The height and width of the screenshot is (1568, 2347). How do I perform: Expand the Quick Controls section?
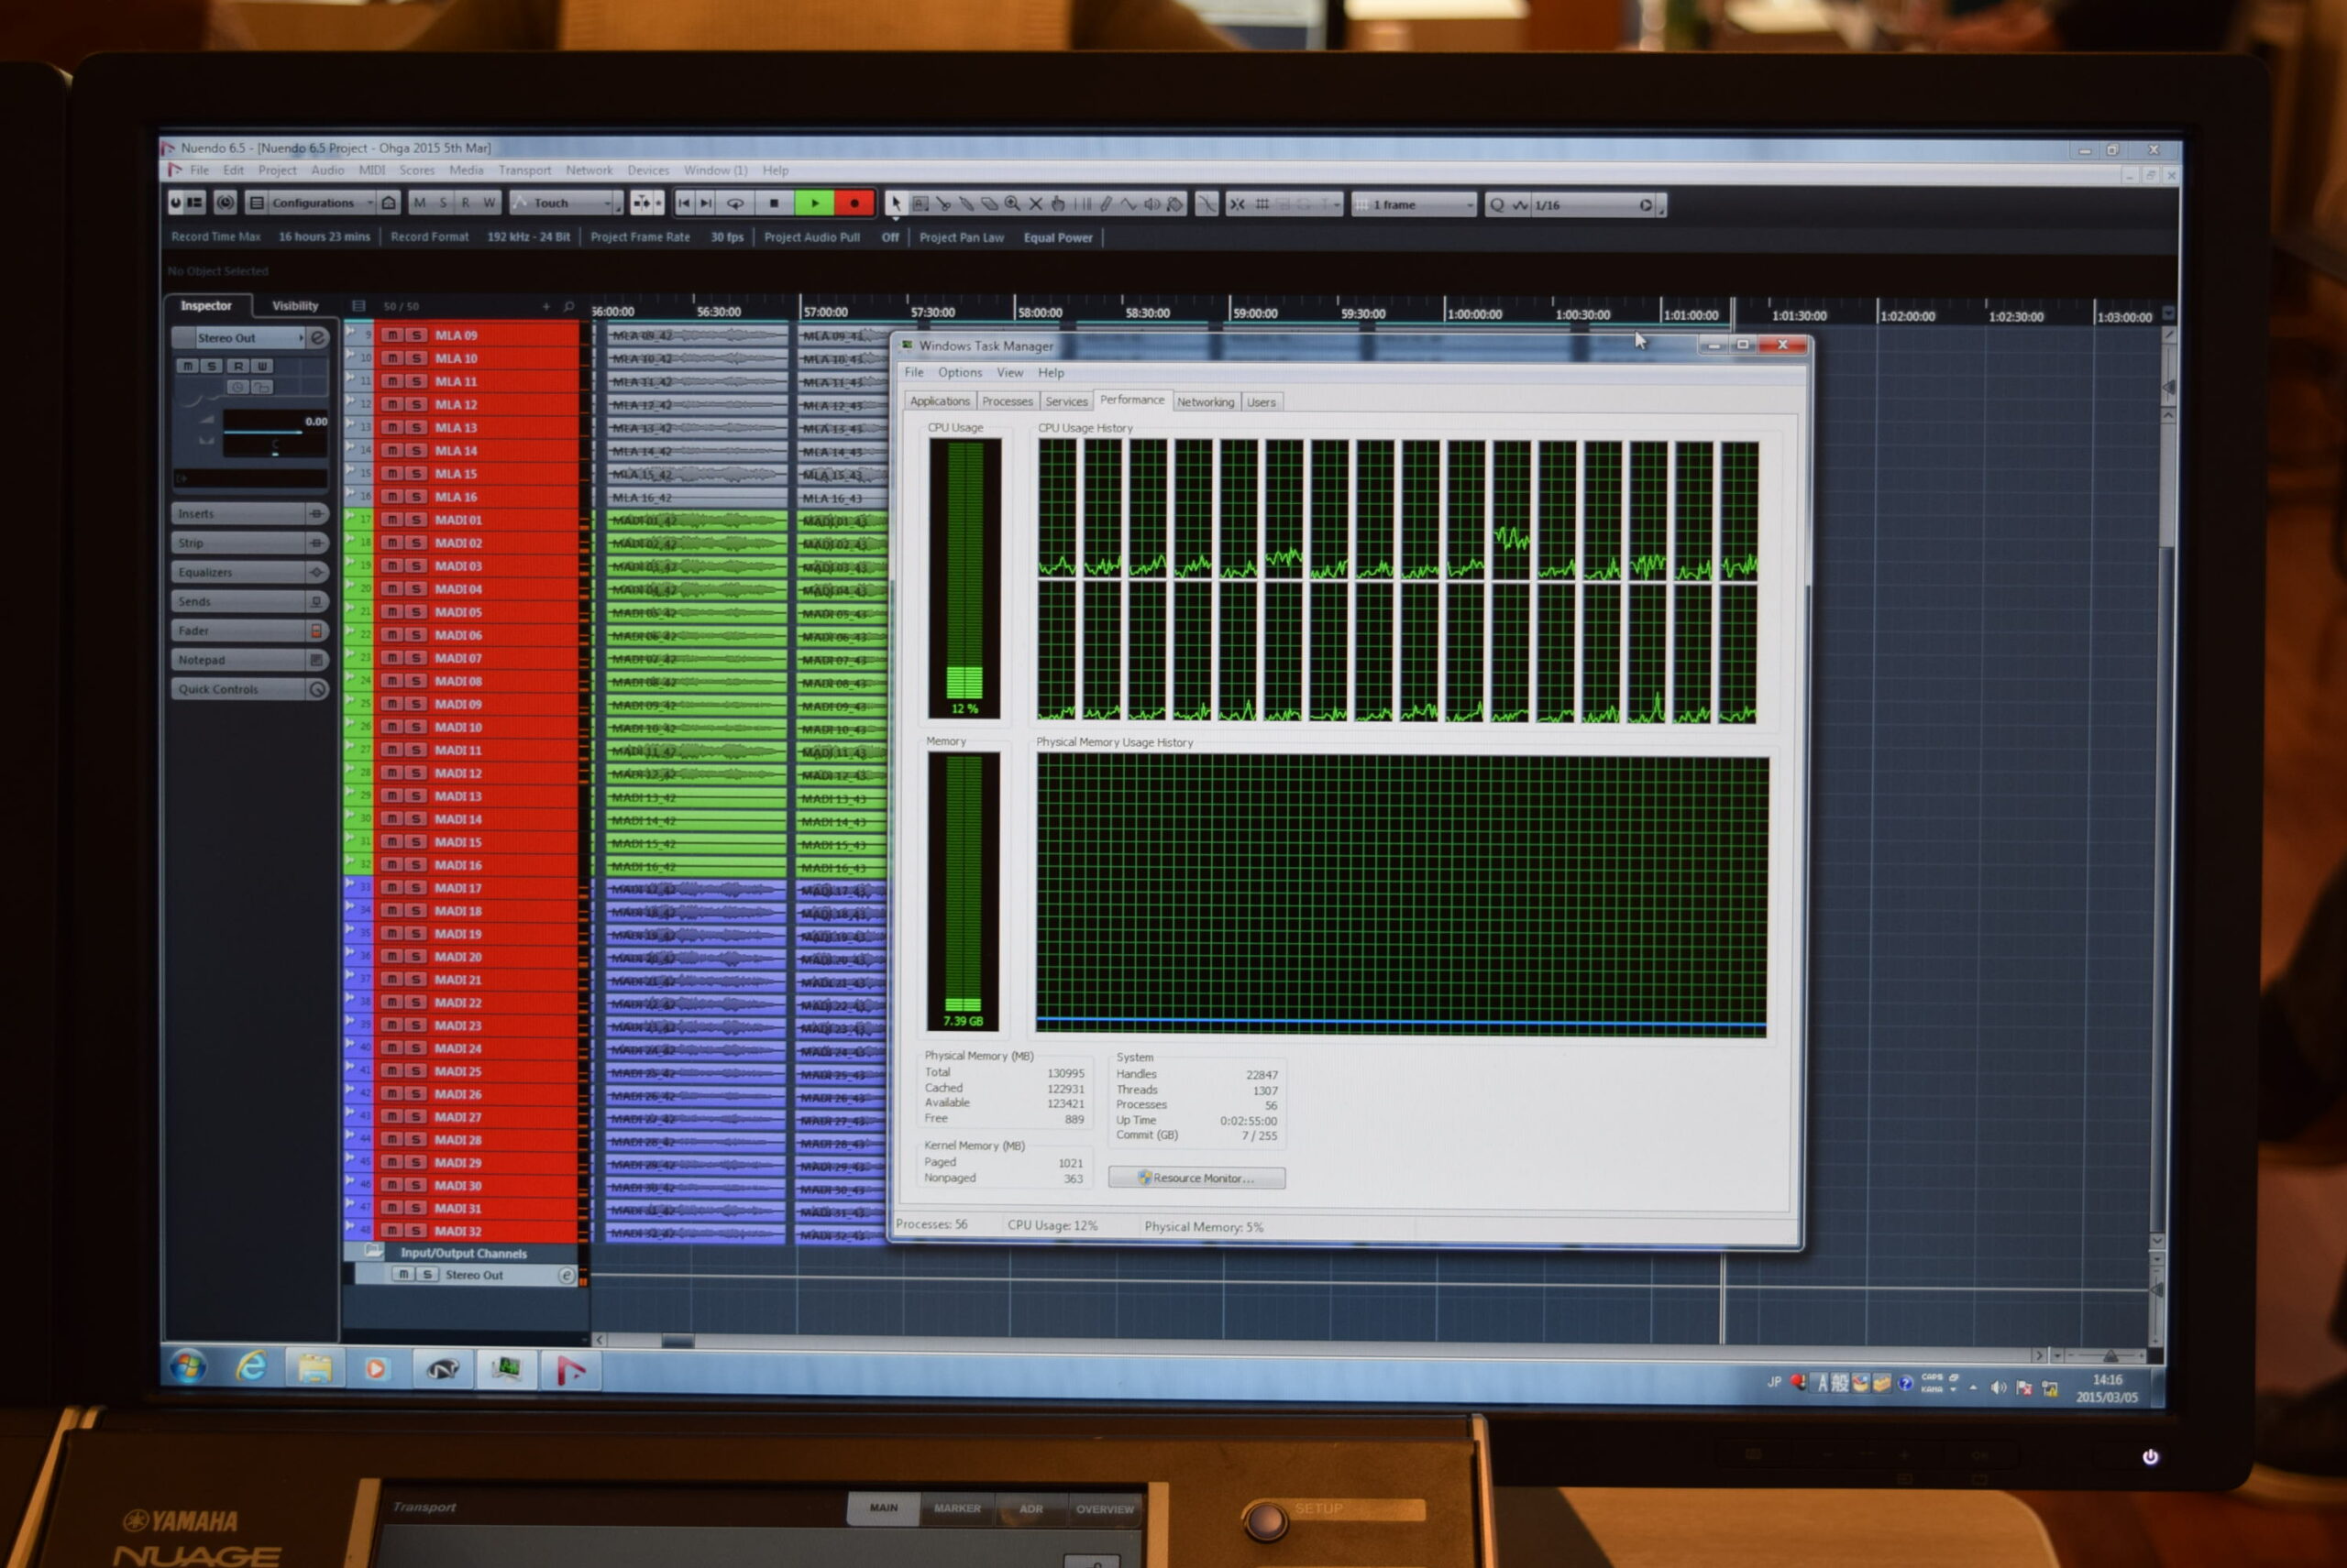click(x=249, y=689)
